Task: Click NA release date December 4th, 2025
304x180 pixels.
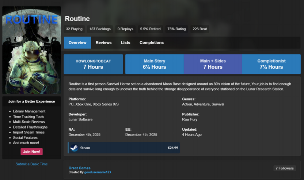Action: (84, 135)
